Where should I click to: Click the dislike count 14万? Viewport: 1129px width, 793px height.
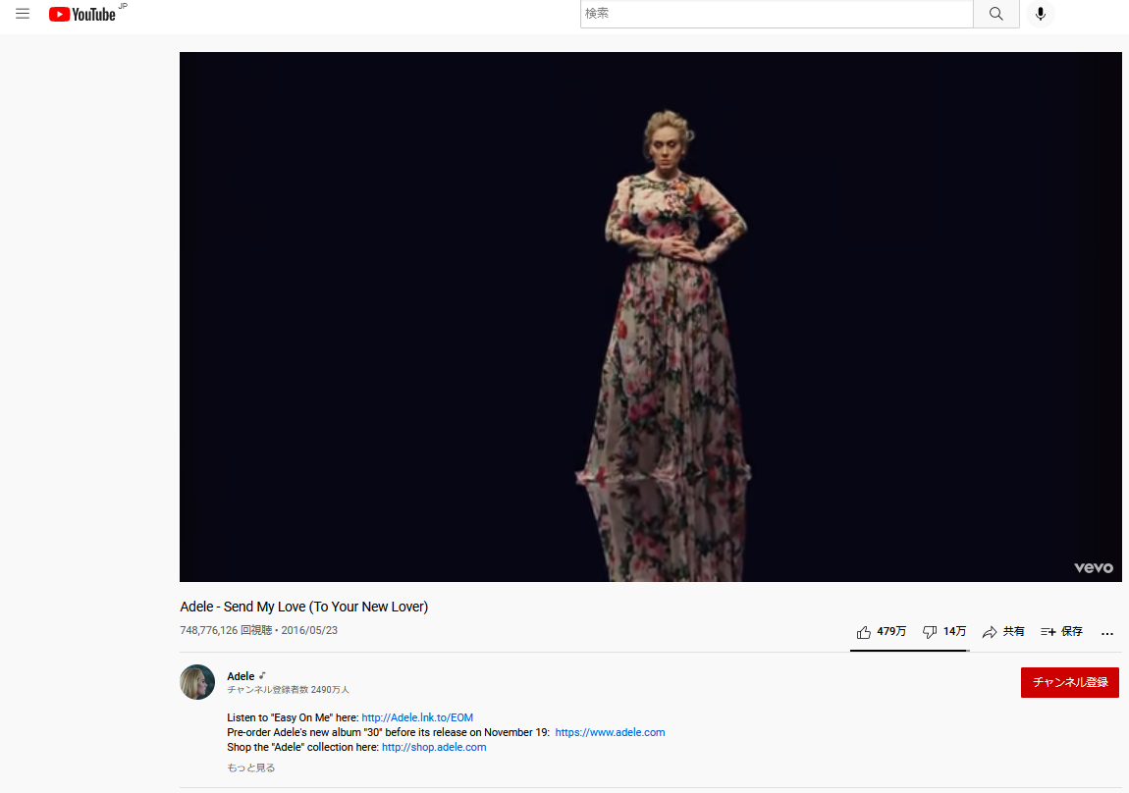pyautogui.click(x=955, y=631)
